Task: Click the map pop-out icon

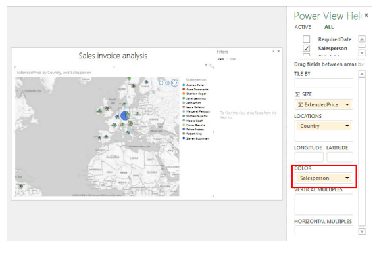Action: (x=210, y=65)
